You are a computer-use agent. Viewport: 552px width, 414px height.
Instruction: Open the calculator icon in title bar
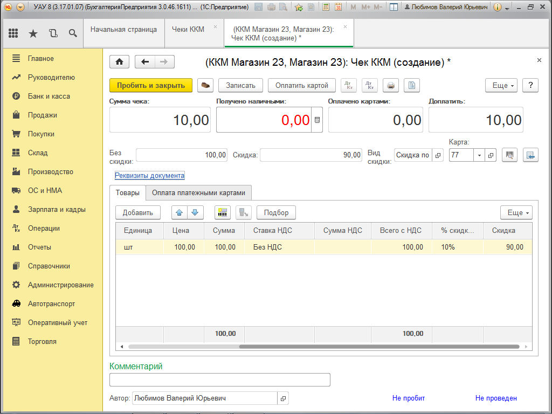(x=326, y=8)
